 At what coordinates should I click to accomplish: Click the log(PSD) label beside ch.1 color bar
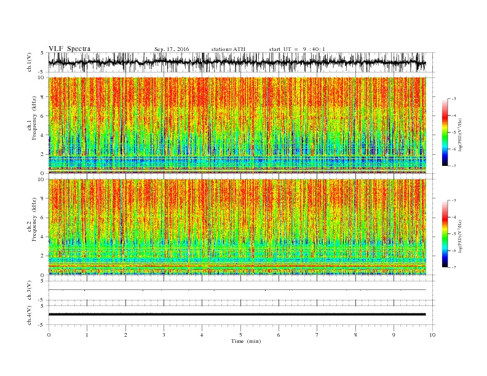pyautogui.click(x=461, y=135)
